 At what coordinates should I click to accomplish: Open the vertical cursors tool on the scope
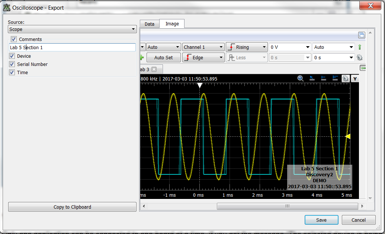[334, 79]
